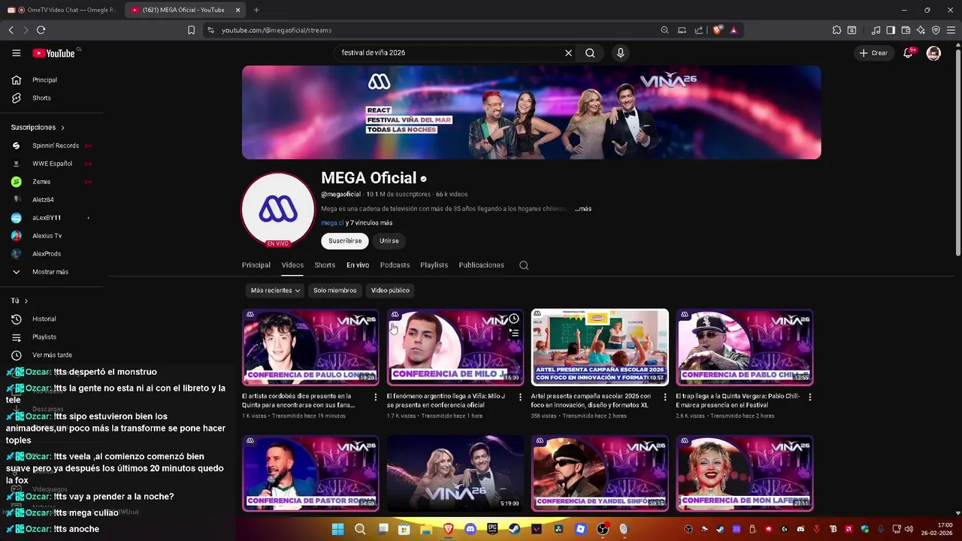
Task: Switch to the channel Principal tab
Action: pos(256,265)
